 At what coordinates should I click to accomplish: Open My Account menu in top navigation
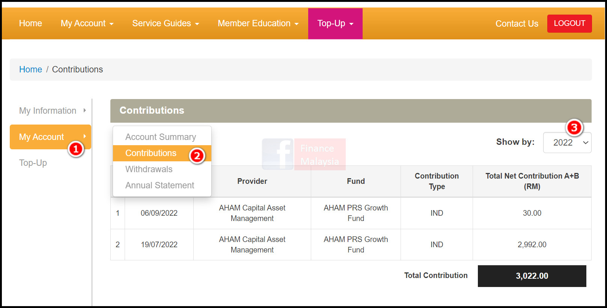(87, 23)
